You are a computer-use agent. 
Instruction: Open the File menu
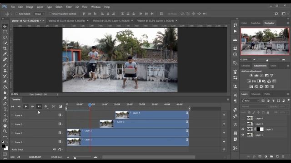[13, 7]
